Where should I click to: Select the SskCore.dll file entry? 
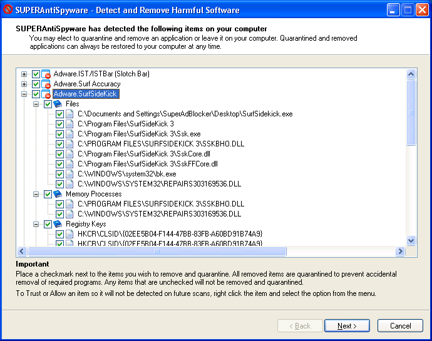(x=143, y=154)
